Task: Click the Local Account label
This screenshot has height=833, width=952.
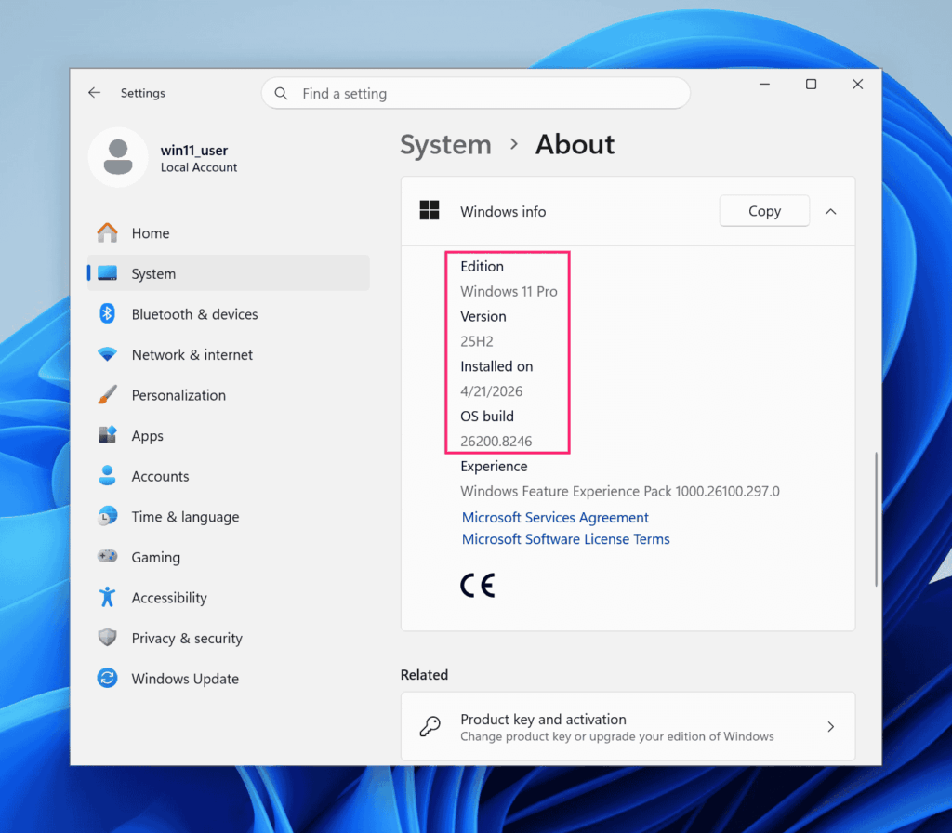Action: pos(199,167)
